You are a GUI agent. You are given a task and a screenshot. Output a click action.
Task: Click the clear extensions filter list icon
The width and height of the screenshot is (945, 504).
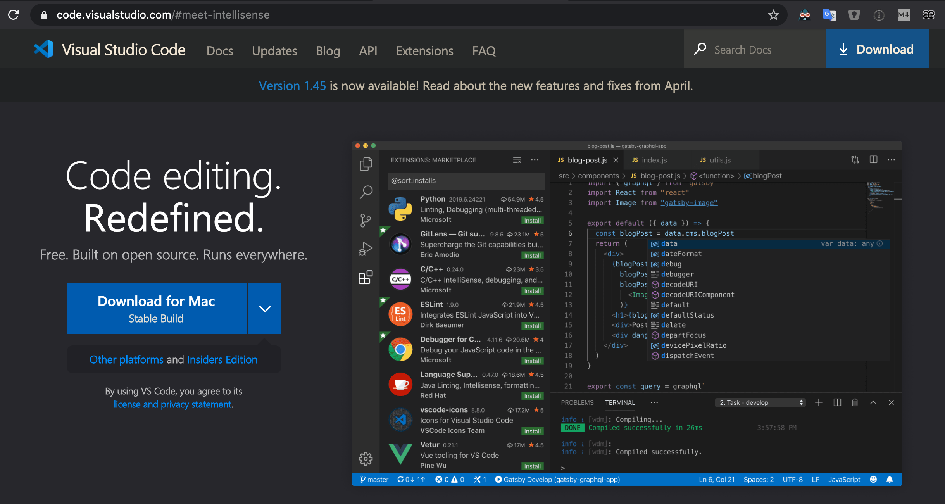click(x=517, y=160)
